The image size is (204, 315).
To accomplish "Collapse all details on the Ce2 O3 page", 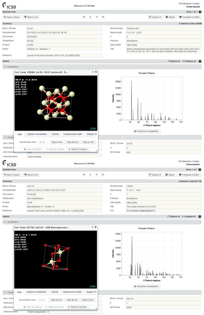I will click(189, 216).
